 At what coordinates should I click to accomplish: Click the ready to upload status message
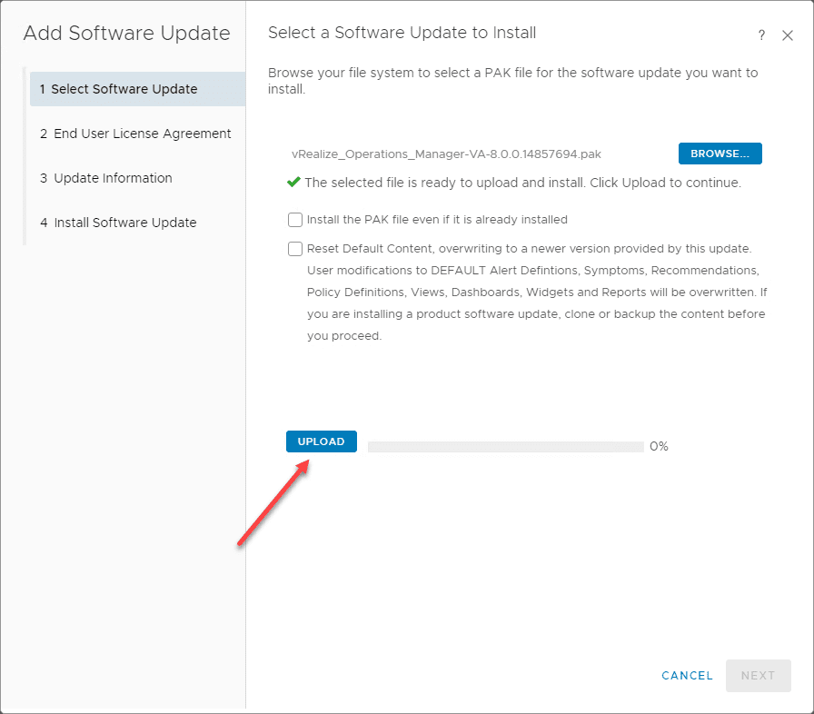point(522,183)
